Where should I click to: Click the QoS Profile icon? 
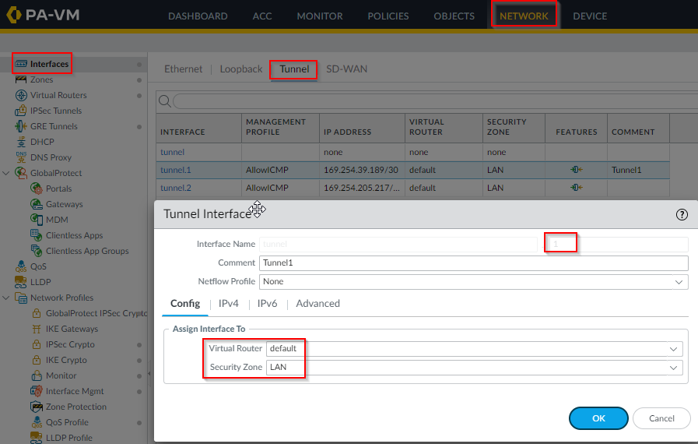[37, 423]
